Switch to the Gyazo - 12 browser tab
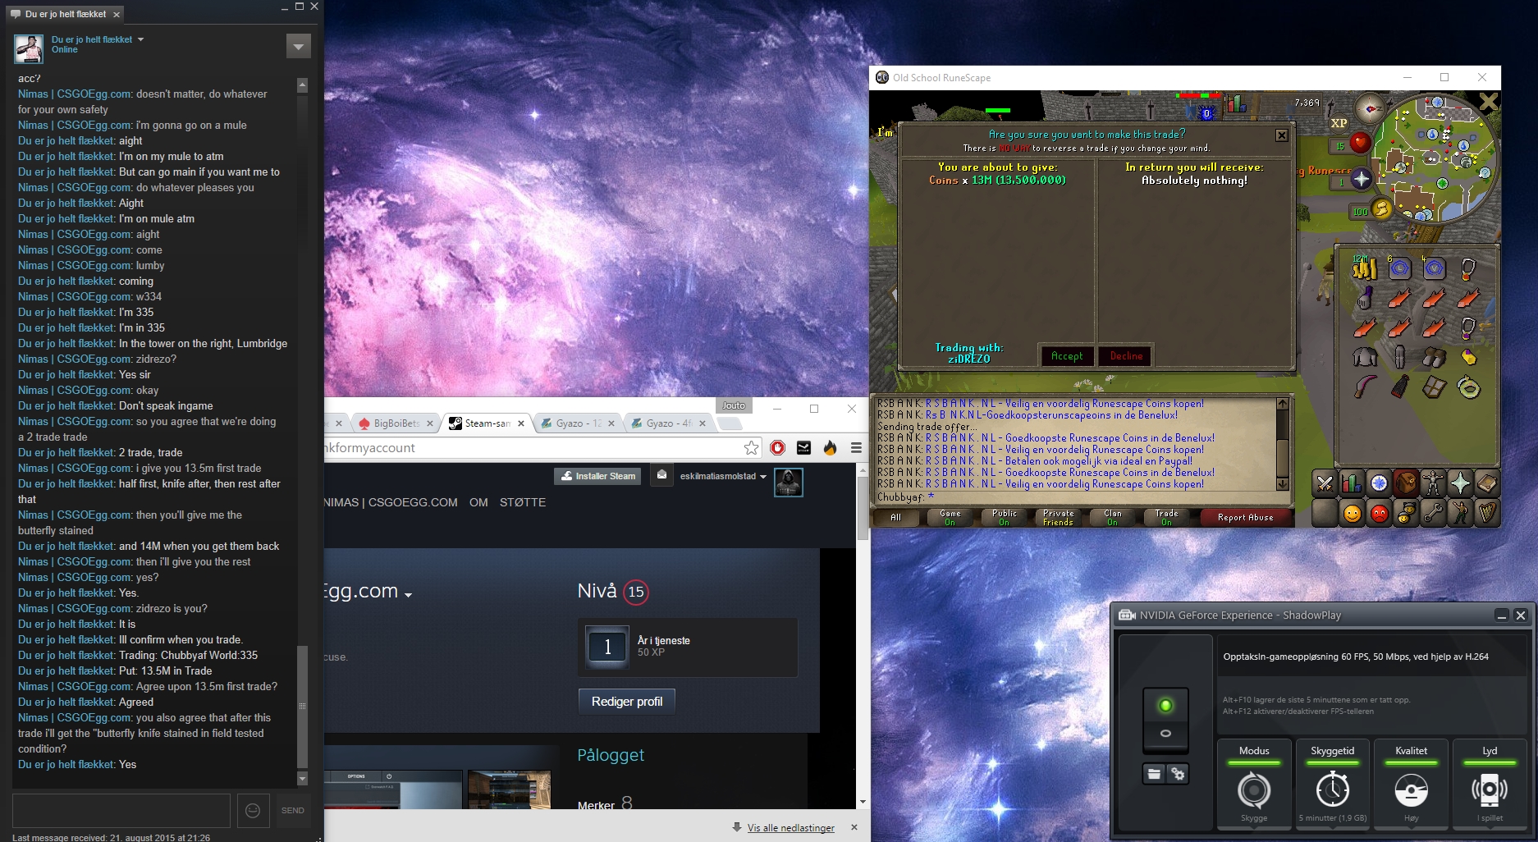 coord(578,423)
